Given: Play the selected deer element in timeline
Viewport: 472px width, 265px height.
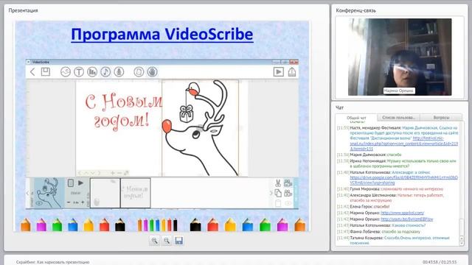Looking at the screenshot, I should 80,183.
